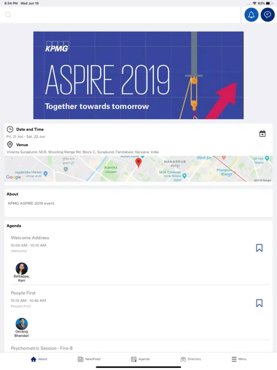Open Psychometric Session - Firo-B
Viewport: 277px width, 370px height.
pos(42,348)
